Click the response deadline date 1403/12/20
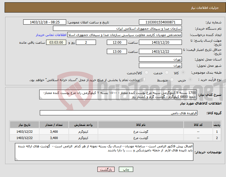226x177 pixels. [x=160, y=42]
